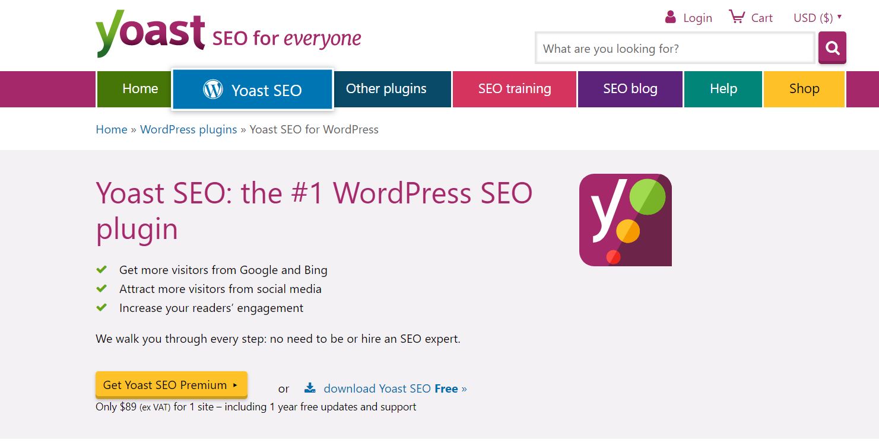This screenshot has width=879, height=443.
Task: Click the download Yoast SEO Free link
Action: coord(395,388)
